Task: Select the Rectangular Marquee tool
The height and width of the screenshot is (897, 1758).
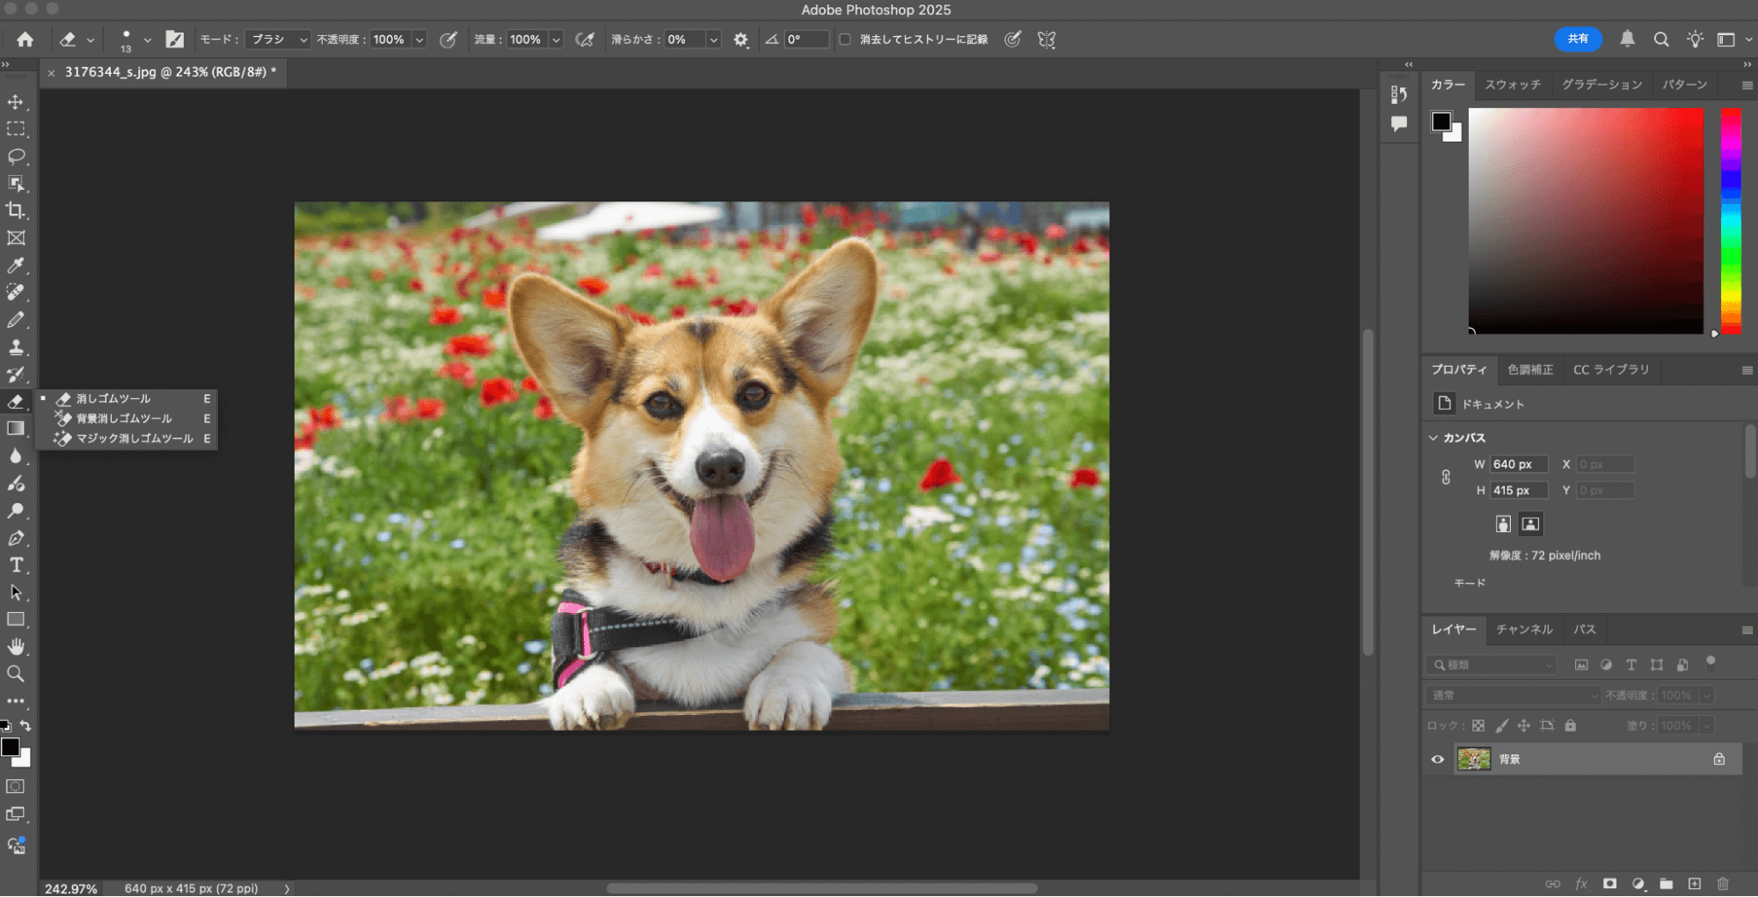Action: pyautogui.click(x=16, y=129)
